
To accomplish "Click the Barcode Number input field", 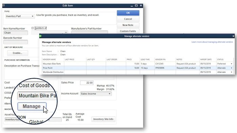I will (x=16, y=42).
